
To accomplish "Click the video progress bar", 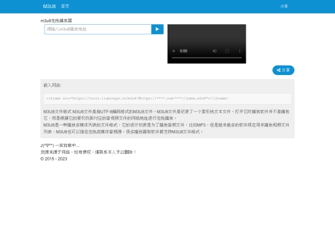I will pyautogui.click(x=207, y=58).
